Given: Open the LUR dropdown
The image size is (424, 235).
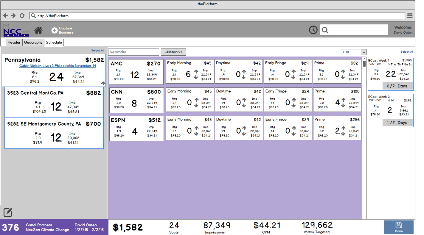Looking at the screenshot, I should 364,52.
